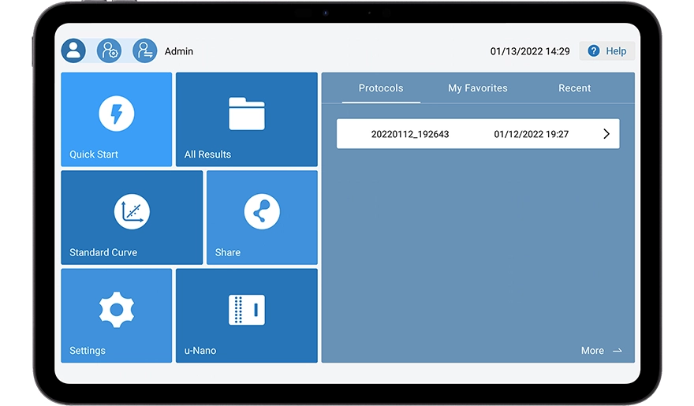Viewport: 694px width, 406px height.
Task: Click the 01/13/2022 14:29 date display
Action: tap(530, 51)
